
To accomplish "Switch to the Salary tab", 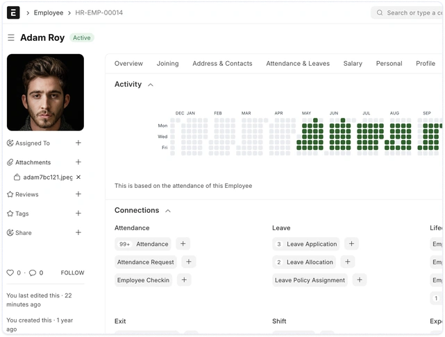I will (353, 64).
